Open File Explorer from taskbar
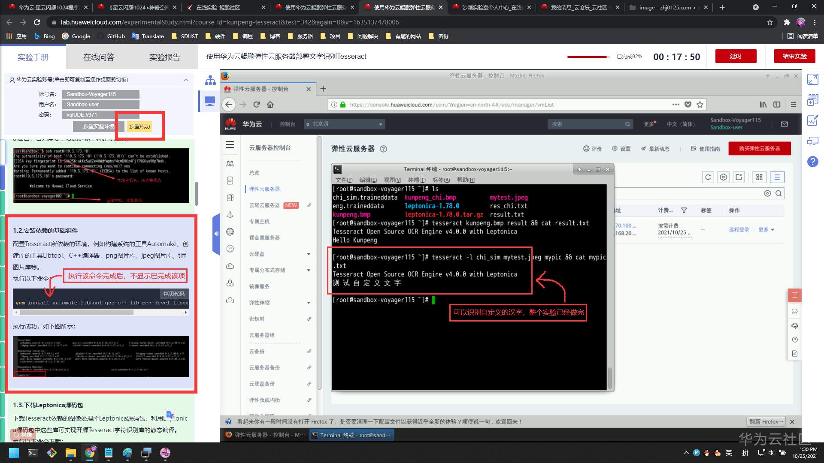Image resolution: width=824 pixels, height=463 pixels. (x=70, y=453)
